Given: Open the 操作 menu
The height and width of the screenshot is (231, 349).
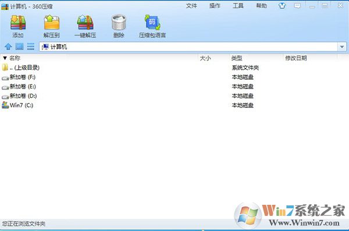Looking at the screenshot, I should click(215, 6).
